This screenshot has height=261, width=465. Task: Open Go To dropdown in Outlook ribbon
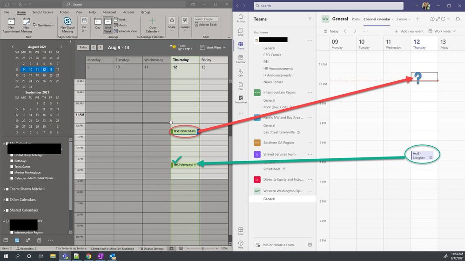(x=84, y=25)
